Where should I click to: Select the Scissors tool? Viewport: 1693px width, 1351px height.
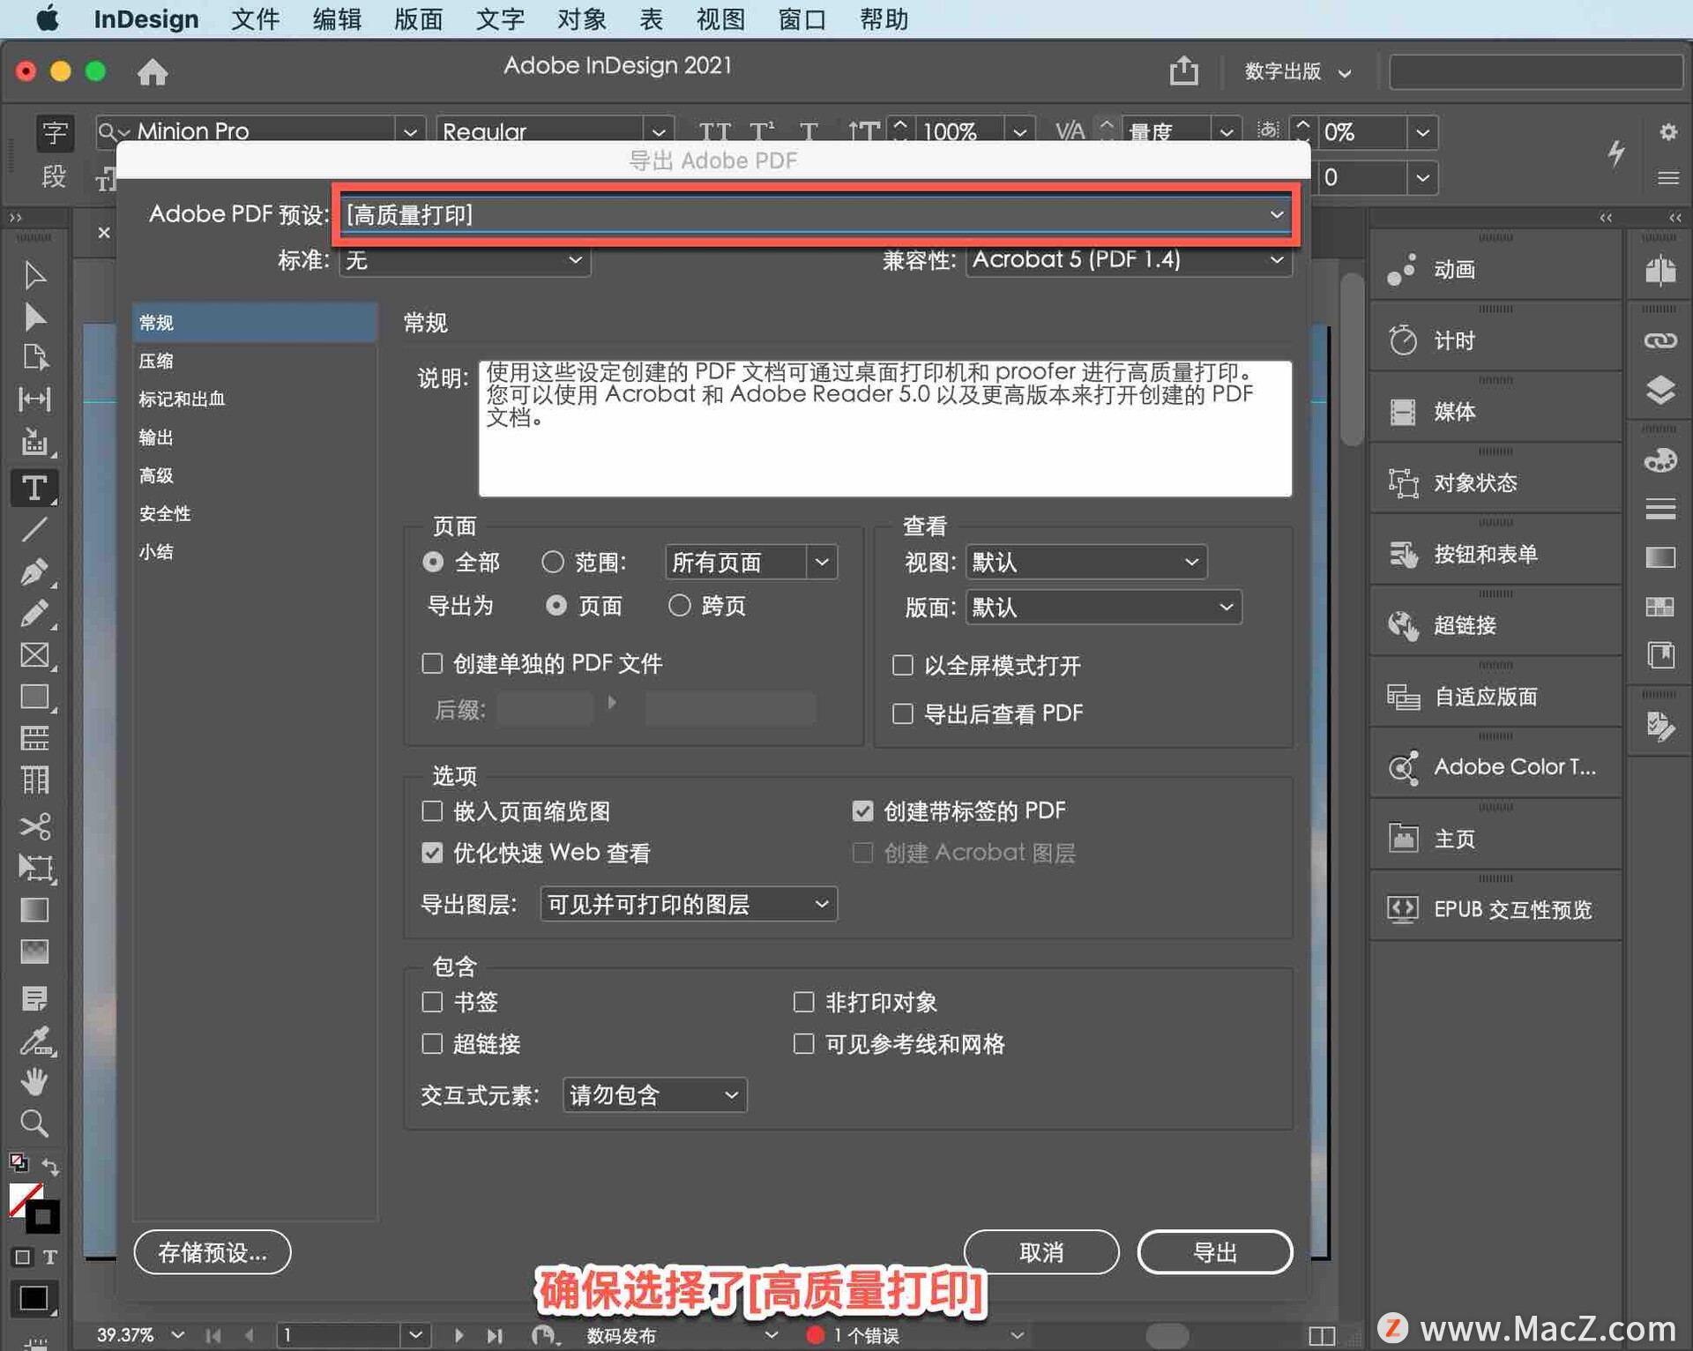pyautogui.click(x=34, y=826)
